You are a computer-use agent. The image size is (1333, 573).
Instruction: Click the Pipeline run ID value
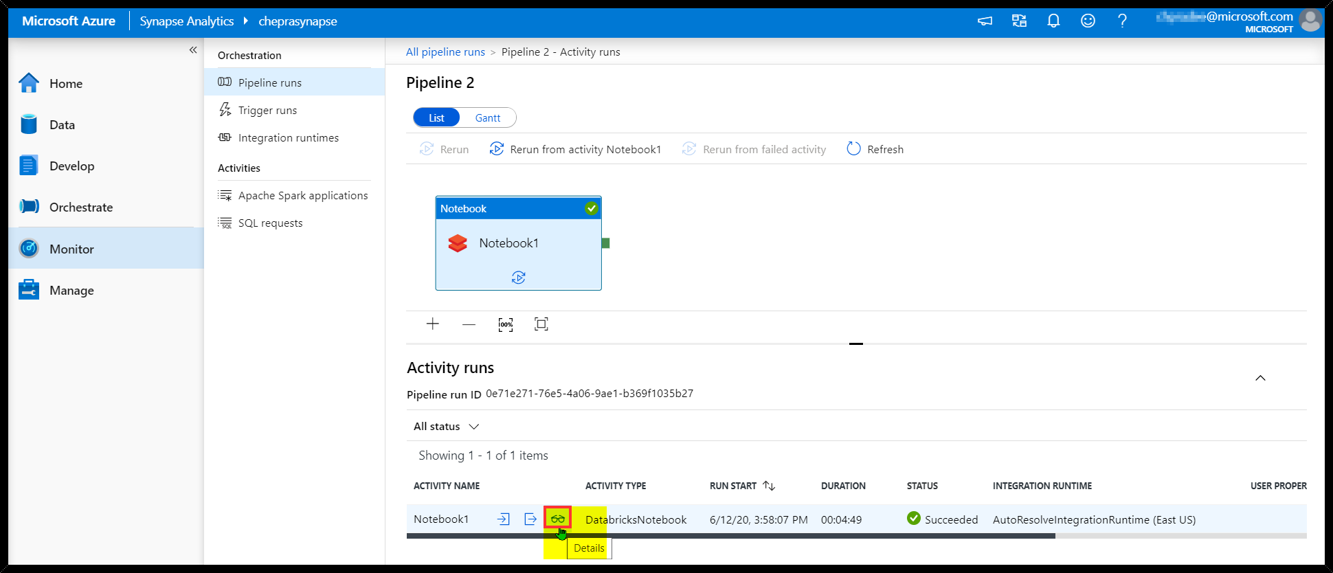point(590,393)
